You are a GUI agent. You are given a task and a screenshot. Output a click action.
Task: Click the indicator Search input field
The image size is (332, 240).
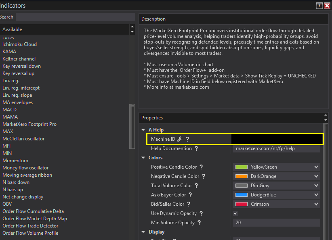[75, 17]
